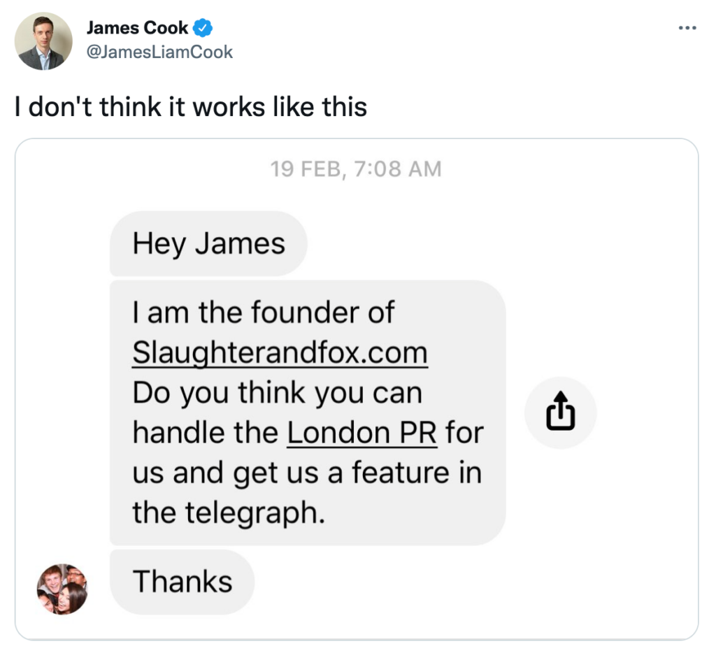The width and height of the screenshot is (716, 653).
Task: Click the word "for" after London PR
Action: tap(464, 433)
